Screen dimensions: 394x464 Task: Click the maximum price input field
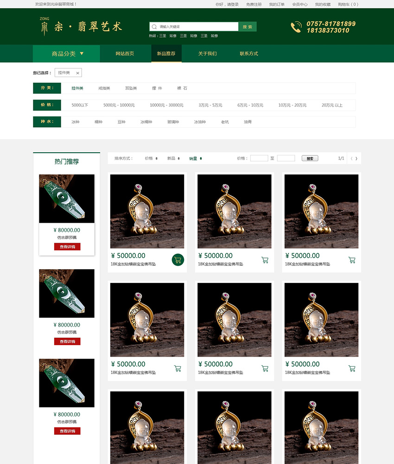[286, 158]
